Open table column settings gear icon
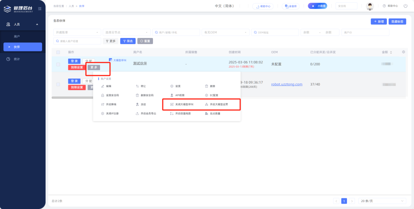Viewport: 414px width, 209px height. click(403, 52)
